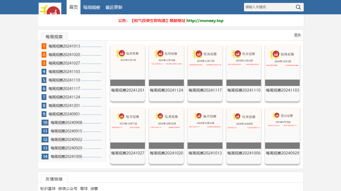The width and height of the screenshot is (341, 191).
Task: Click card title 每周观察20241110
Action: pos(244,90)
